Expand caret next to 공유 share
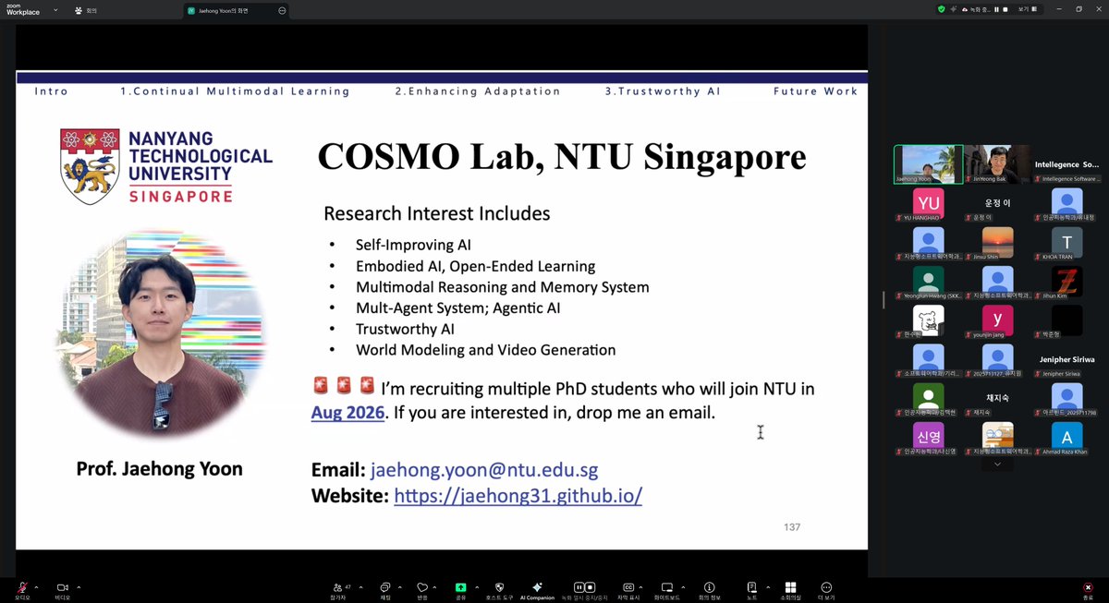The image size is (1109, 603). tap(475, 586)
